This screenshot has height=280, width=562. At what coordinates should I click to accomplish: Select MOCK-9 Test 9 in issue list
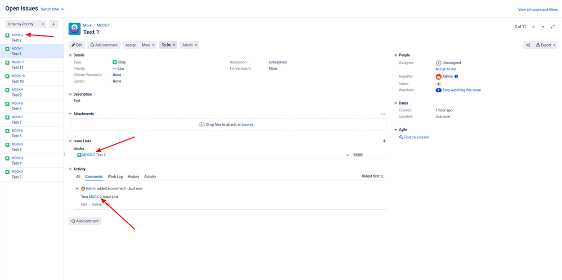tap(32, 92)
